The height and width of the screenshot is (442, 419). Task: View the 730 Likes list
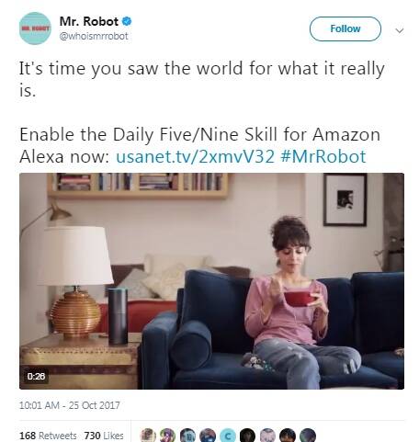[x=104, y=436]
